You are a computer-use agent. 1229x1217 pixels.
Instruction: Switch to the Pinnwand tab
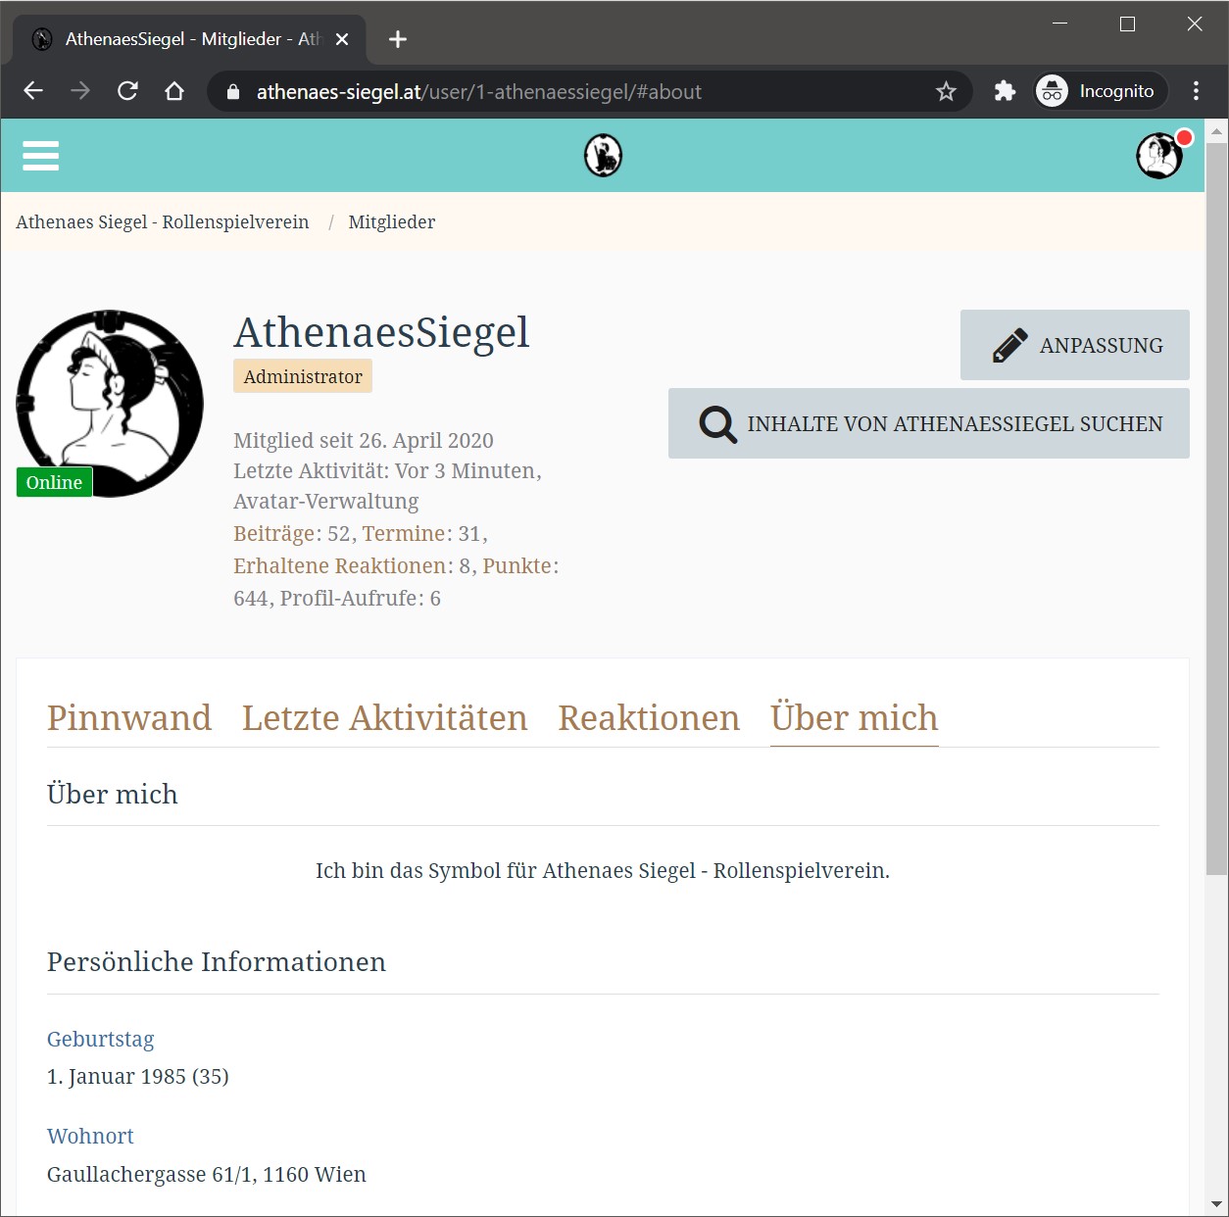pyautogui.click(x=129, y=718)
